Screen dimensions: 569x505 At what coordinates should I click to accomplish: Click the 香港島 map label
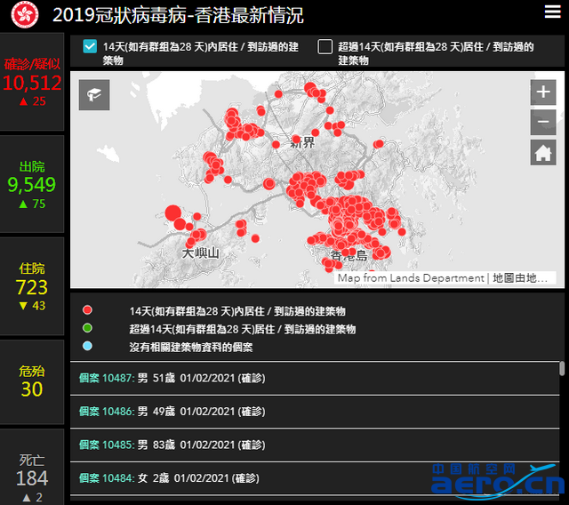(x=349, y=256)
